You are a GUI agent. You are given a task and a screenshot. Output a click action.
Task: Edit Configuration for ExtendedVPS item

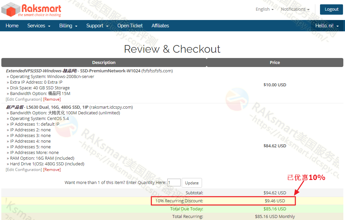[24, 99]
